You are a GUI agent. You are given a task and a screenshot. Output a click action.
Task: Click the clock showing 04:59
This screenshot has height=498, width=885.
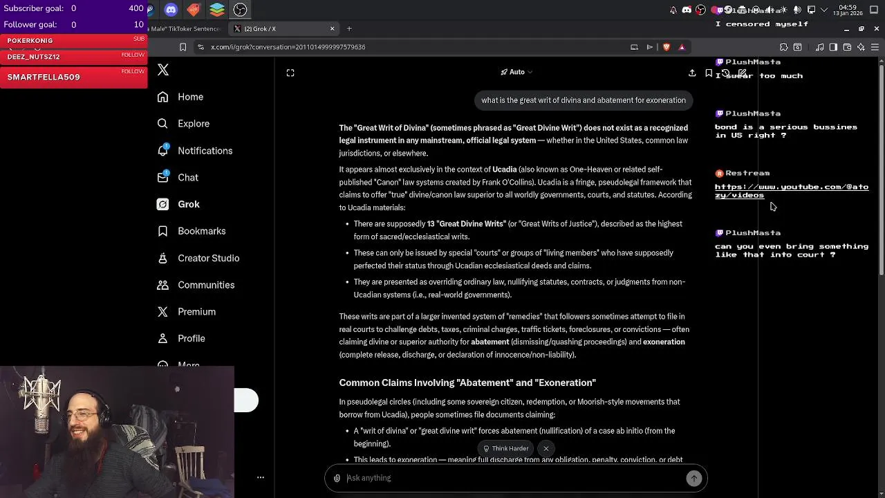(848, 7)
